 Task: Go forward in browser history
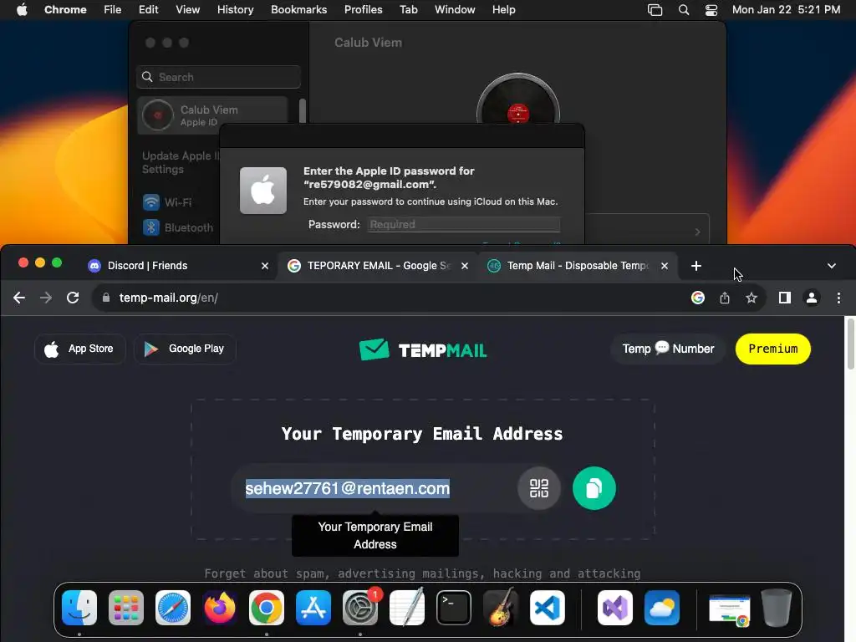pyautogui.click(x=46, y=298)
